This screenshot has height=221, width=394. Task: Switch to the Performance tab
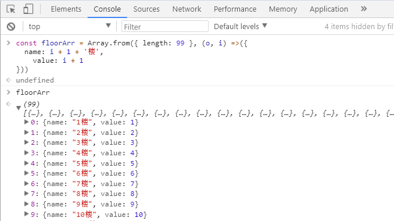coord(235,9)
